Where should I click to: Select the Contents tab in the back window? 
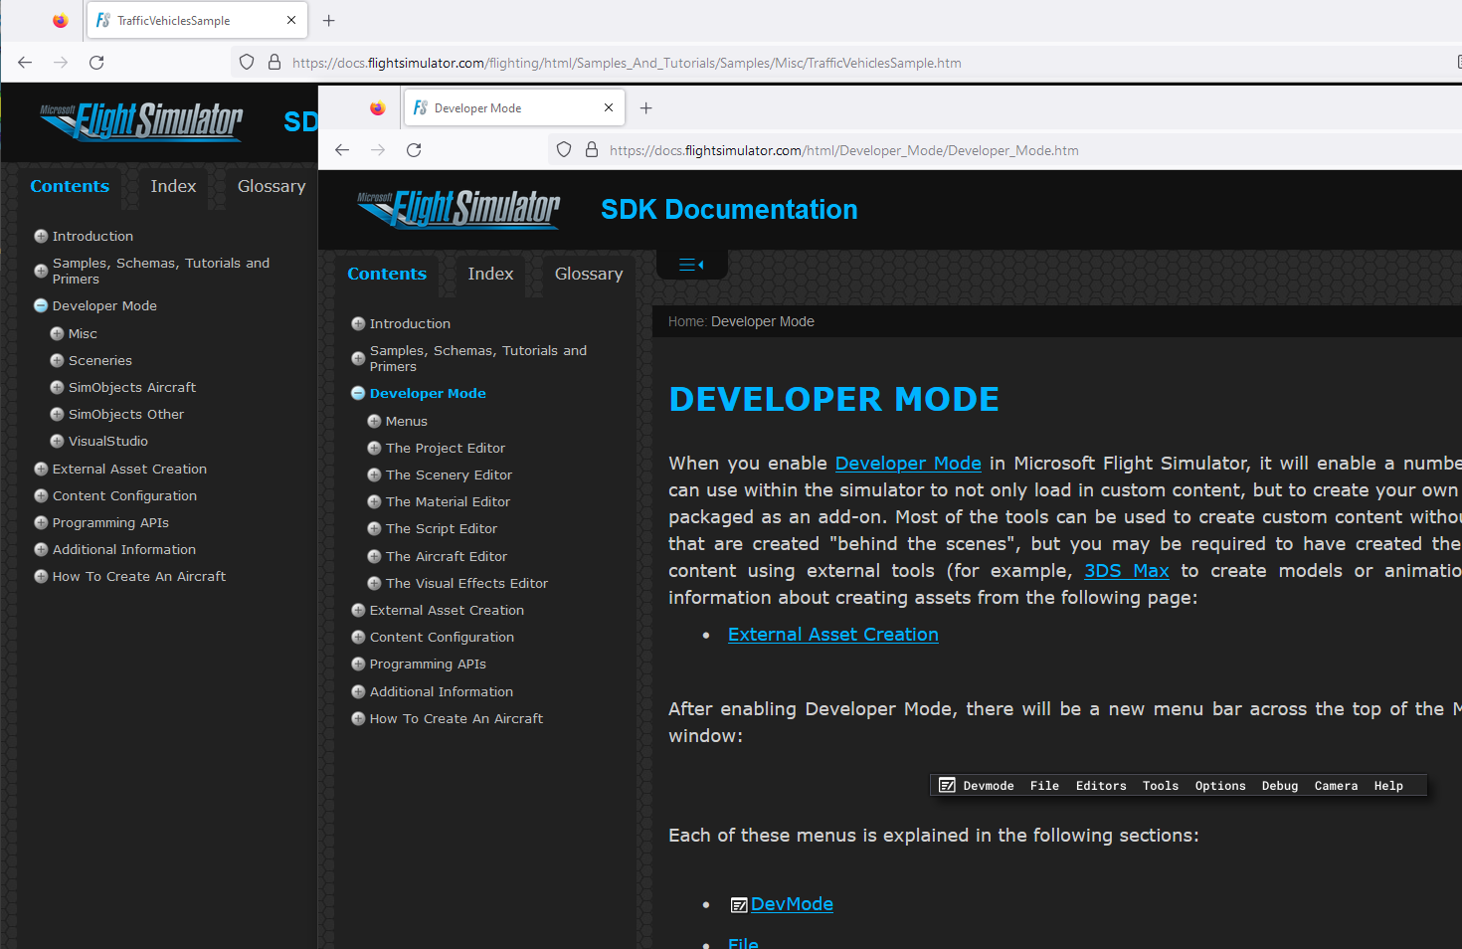point(70,187)
